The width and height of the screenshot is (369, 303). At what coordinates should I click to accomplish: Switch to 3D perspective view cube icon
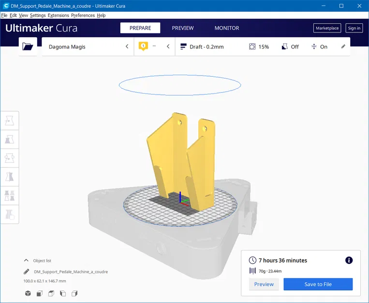[x=28, y=293]
